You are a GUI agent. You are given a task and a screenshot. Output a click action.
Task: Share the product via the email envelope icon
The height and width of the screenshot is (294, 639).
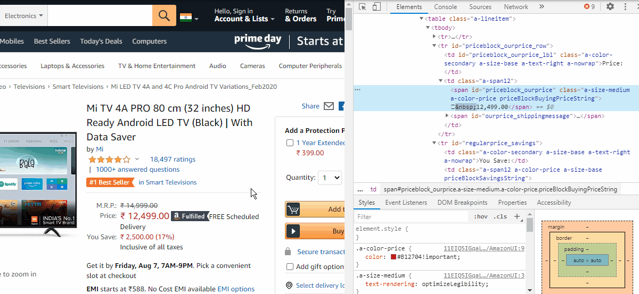tap(329, 106)
